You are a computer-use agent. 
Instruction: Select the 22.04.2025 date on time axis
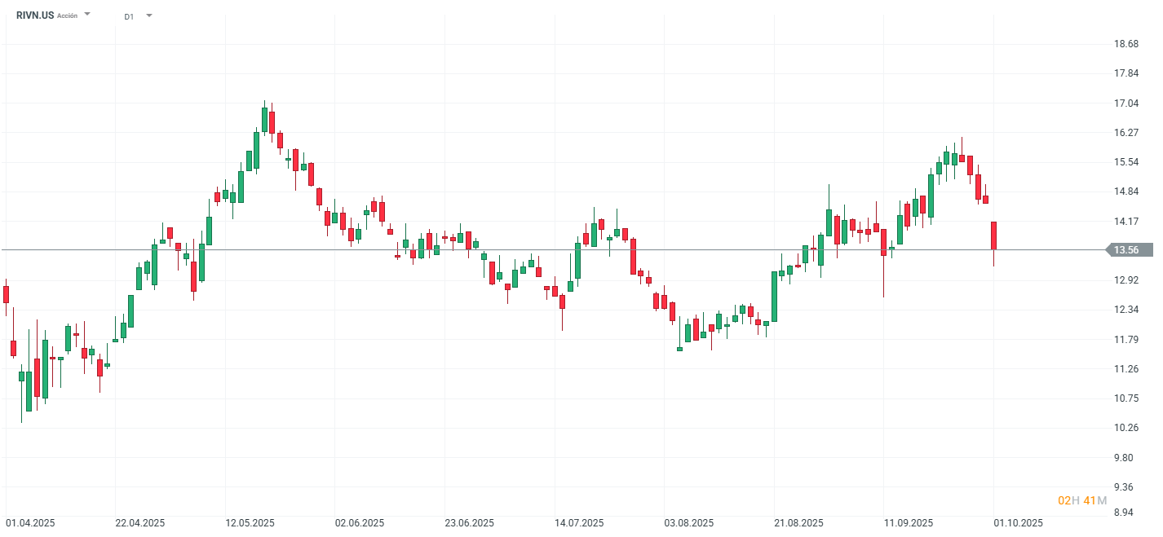pos(140,523)
